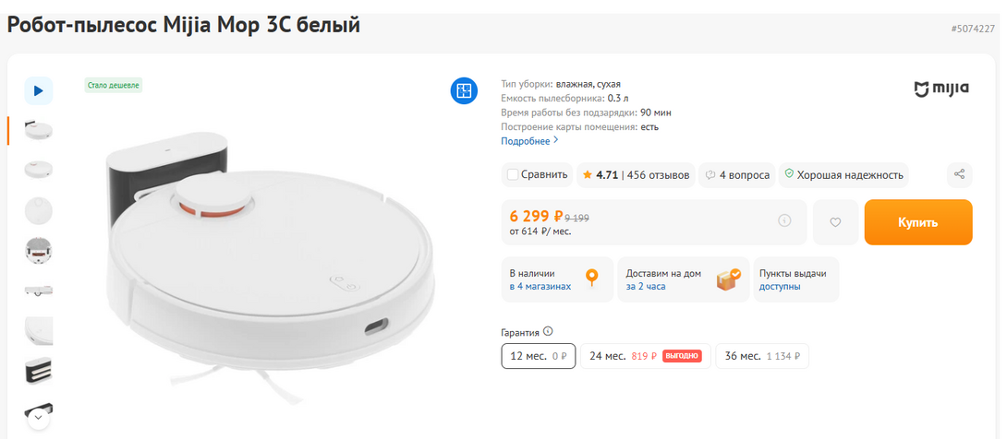1007x439 pixels.
Task: Select the first product thumbnail
Action: [x=38, y=130]
